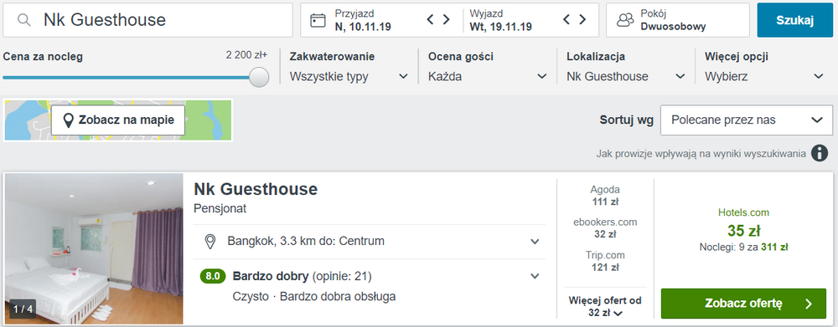Move departure date back one day
The width and height of the screenshot is (838, 327).
567,20
